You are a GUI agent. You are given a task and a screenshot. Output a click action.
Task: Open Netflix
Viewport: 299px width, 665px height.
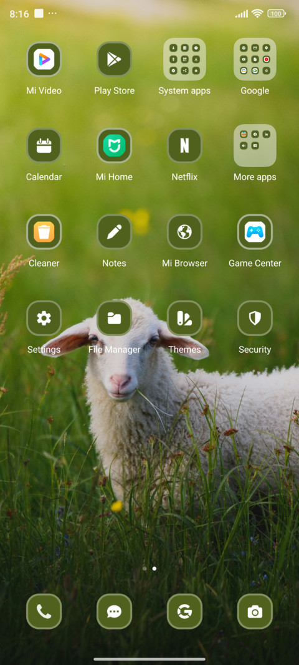click(x=184, y=145)
